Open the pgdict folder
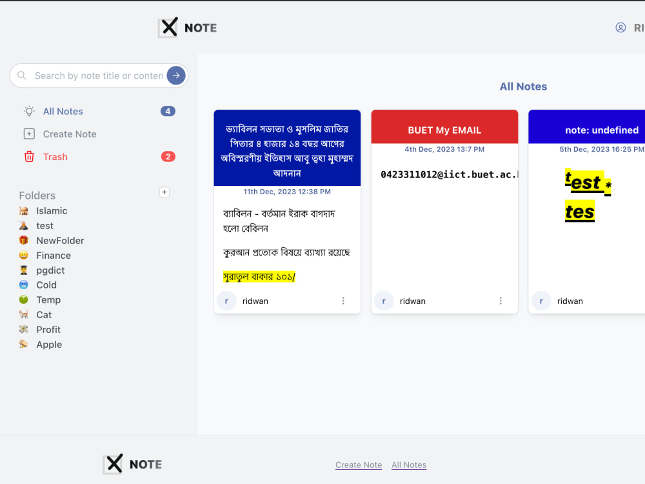The width and height of the screenshot is (645, 484). [50, 270]
